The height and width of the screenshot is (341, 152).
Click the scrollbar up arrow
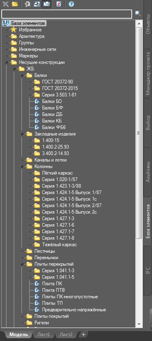[139, 23]
